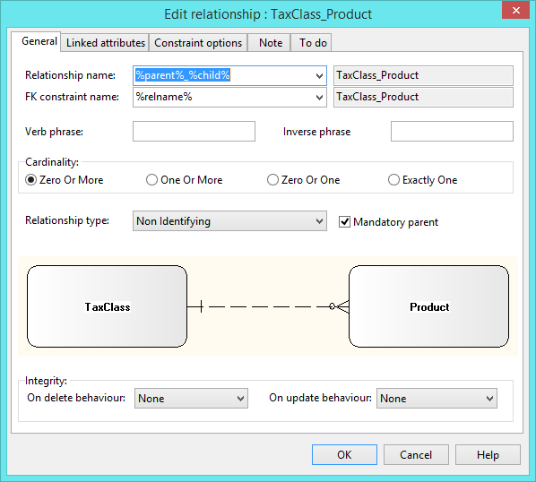Screen dimensions: 536x482
Task: Select the Zero Or More cardinality
Action: tap(65, 180)
